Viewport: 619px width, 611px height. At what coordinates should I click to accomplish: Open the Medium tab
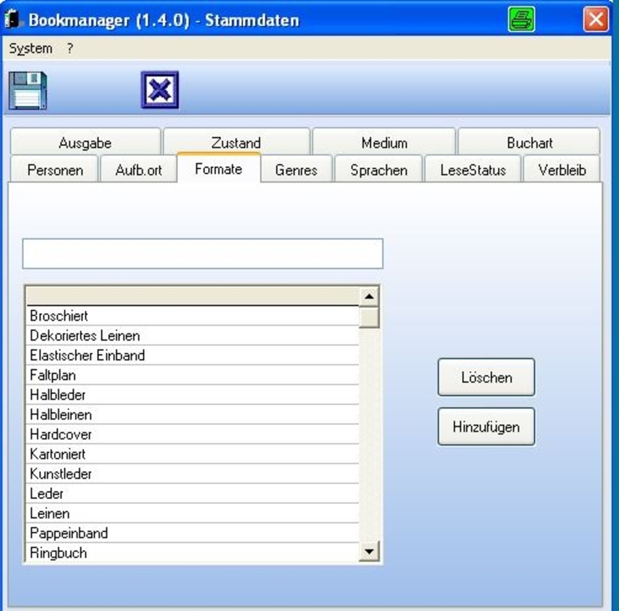[384, 143]
